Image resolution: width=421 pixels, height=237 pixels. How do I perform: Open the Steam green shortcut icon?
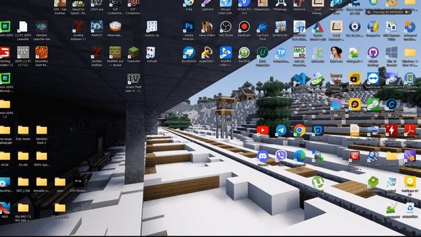tap(373, 105)
